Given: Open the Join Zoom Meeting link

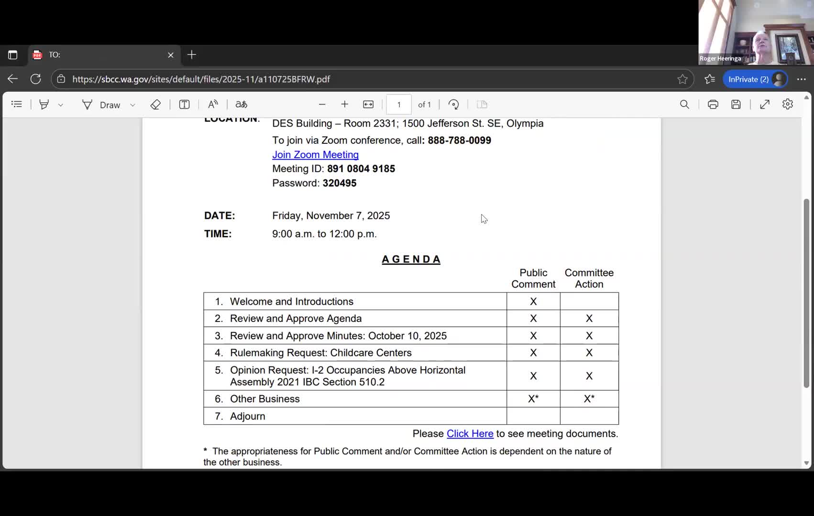Looking at the screenshot, I should [315, 154].
